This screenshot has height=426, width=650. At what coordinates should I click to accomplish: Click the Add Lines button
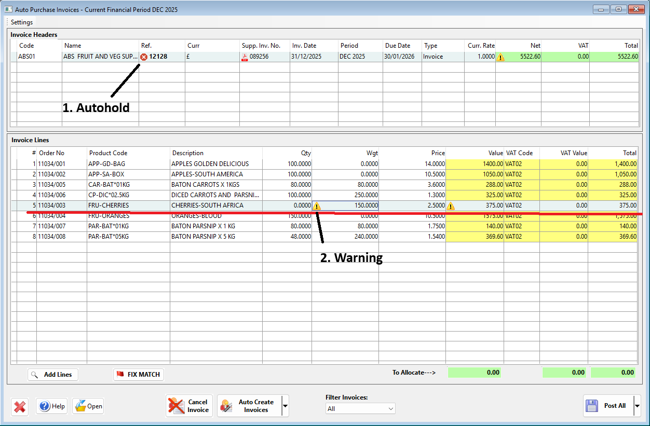53,375
